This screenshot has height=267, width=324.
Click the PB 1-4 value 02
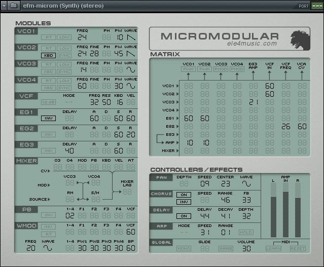tap(70, 216)
